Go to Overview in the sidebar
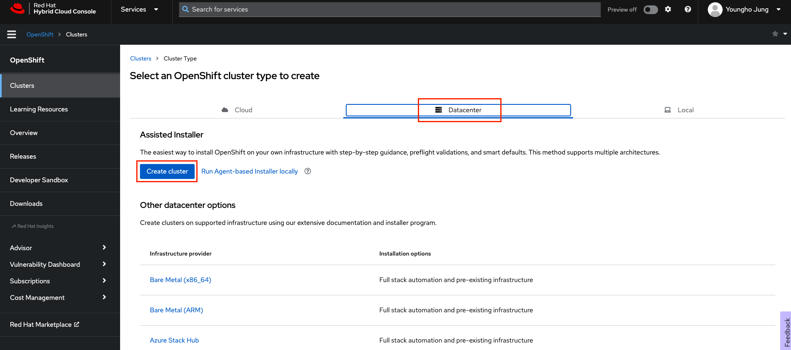The height and width of the screenshot is (350, 791). (60, 133)
